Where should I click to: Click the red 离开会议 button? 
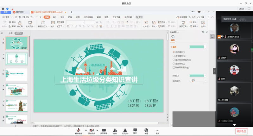pos(241,131)
